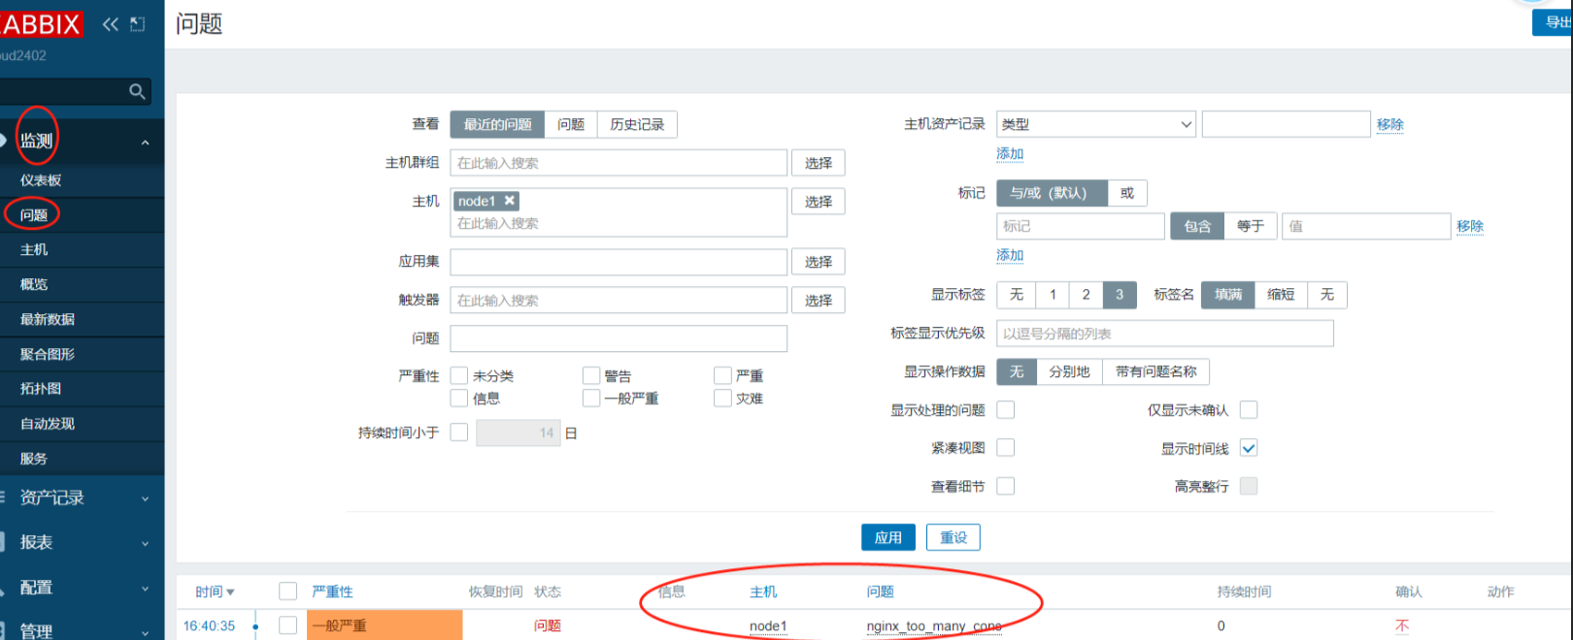Click the 应用 apply button

tap(887, 537)
